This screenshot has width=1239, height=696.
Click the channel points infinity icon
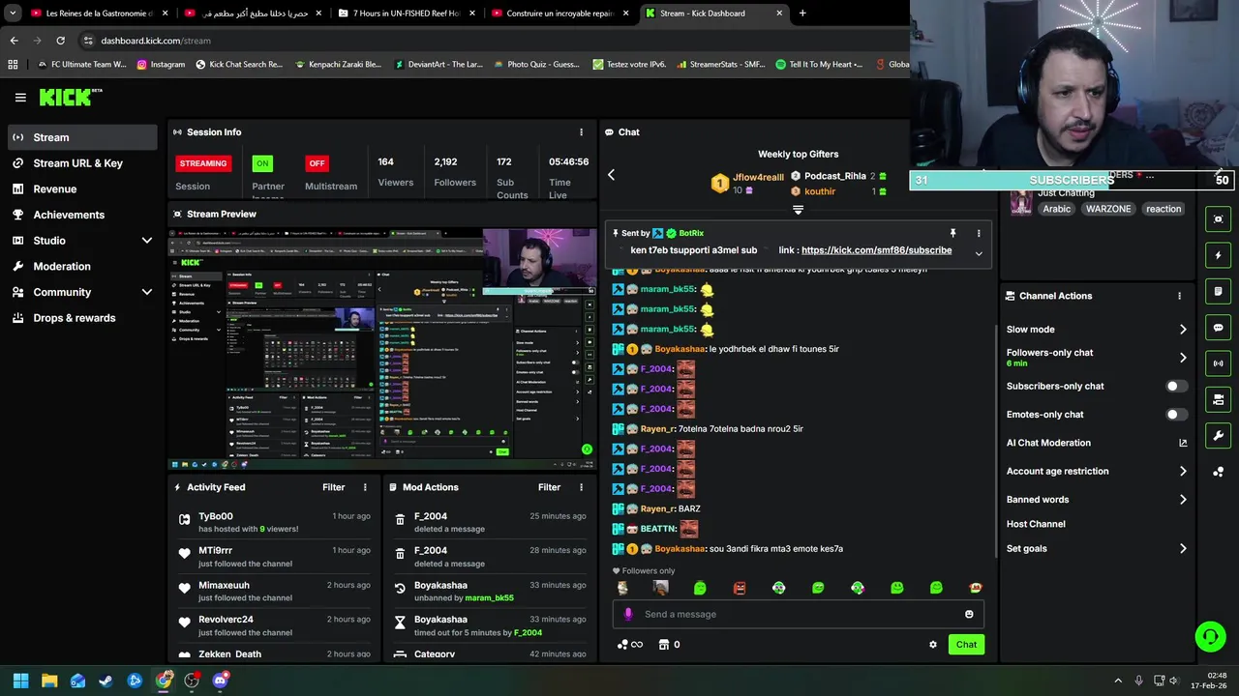(629, 645)
